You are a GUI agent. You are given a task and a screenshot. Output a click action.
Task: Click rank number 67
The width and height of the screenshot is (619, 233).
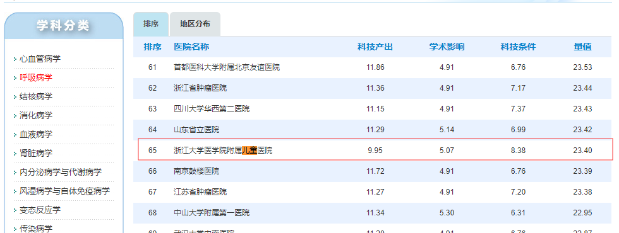click(152, 192)
